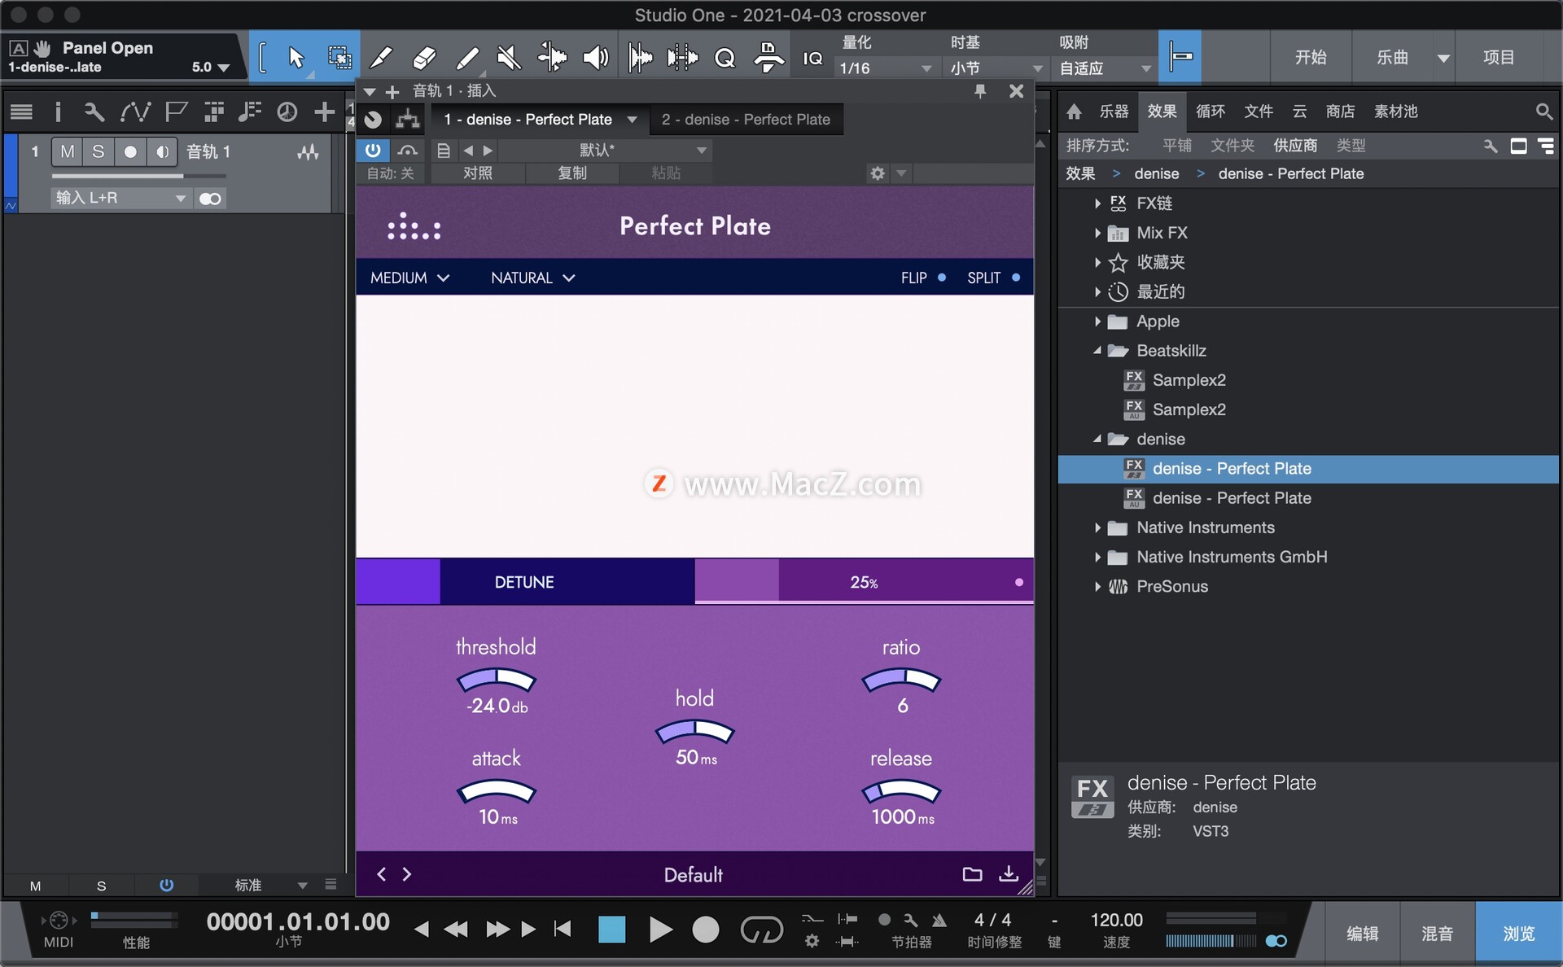Screen dimensions: 1563x967
Task: Select the Mute tool
Action: 510,57
